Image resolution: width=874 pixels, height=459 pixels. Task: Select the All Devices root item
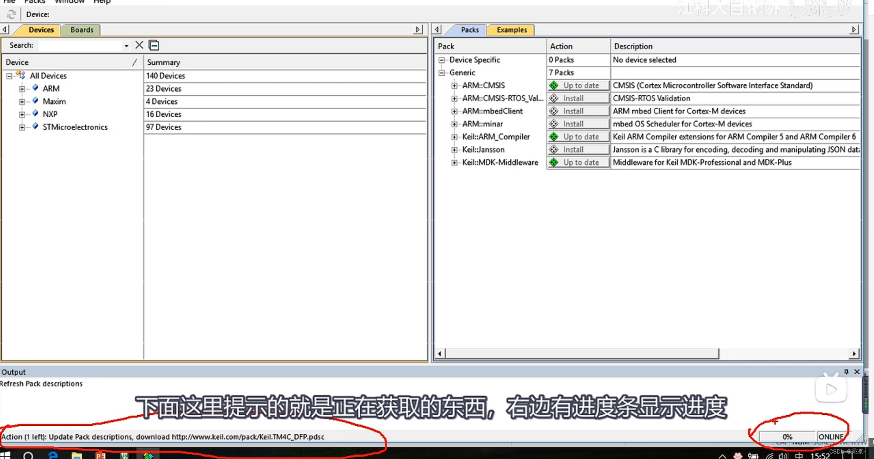48,76
